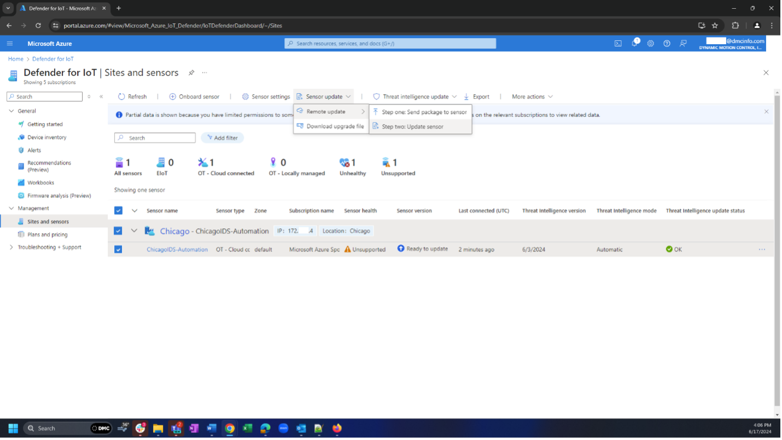Open Excel from taskbar

247,429
